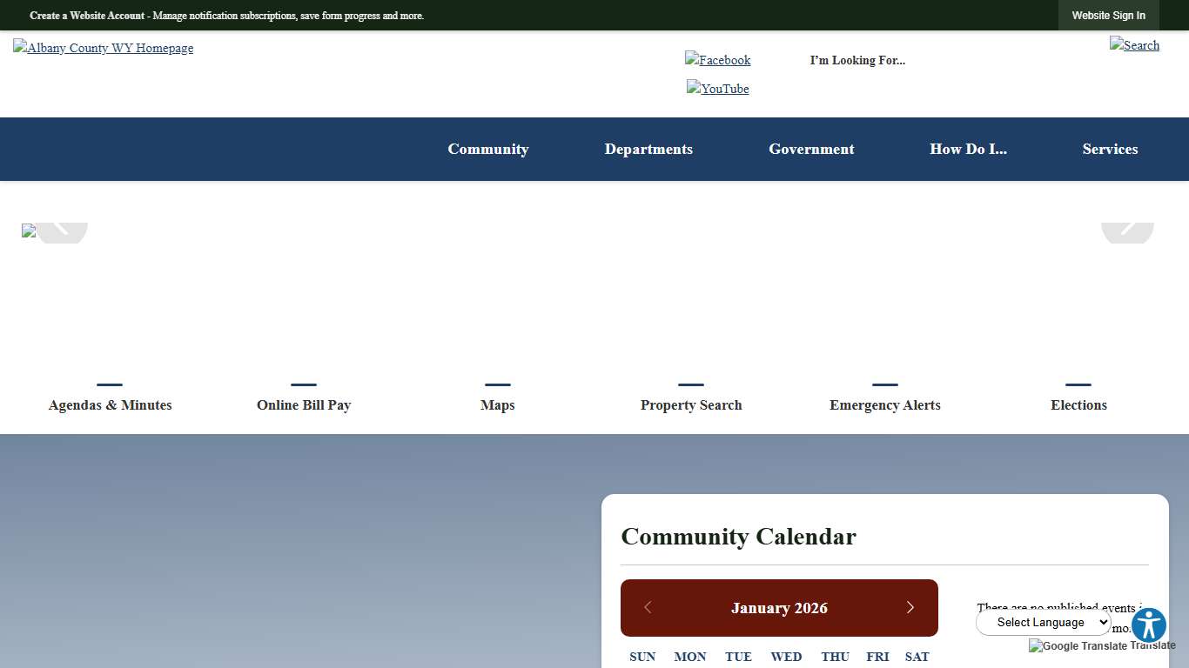Click the Website Sign In button

[1108, 15]
